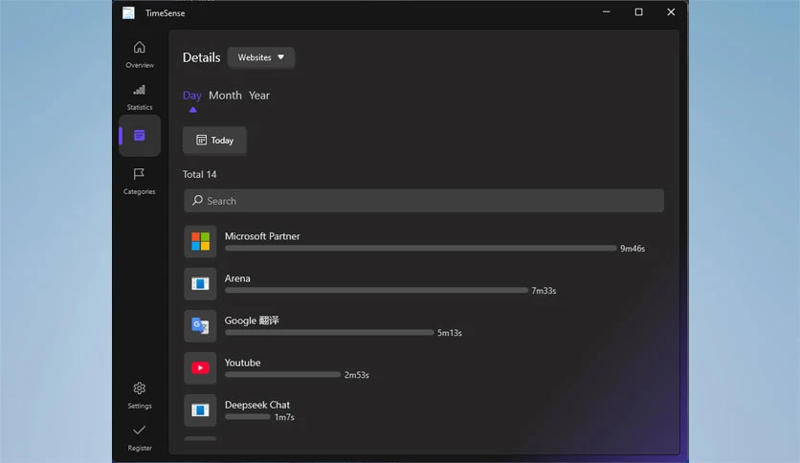This screenshot has height=463, width=800.
Task: Go to Statistics bar chart icon
Action: 140,90
